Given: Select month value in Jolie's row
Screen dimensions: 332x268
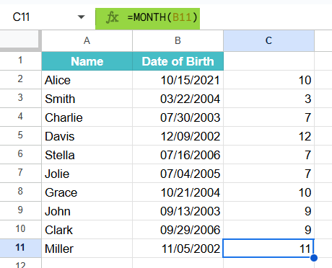Looking at the screenshot, I should tap(268, 174).
